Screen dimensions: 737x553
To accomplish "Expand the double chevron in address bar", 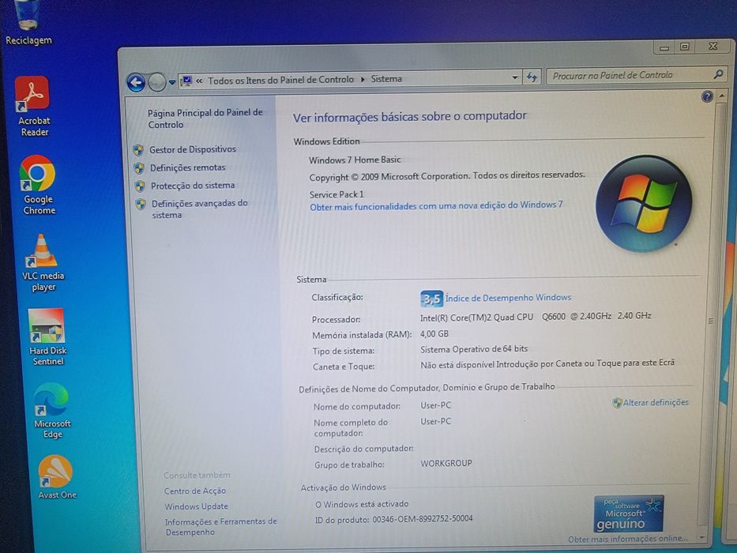I will [x=199, y=81].
